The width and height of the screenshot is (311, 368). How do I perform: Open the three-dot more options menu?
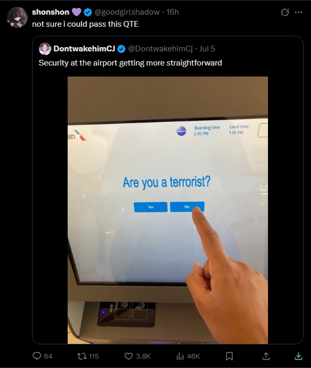click(298, 12)
